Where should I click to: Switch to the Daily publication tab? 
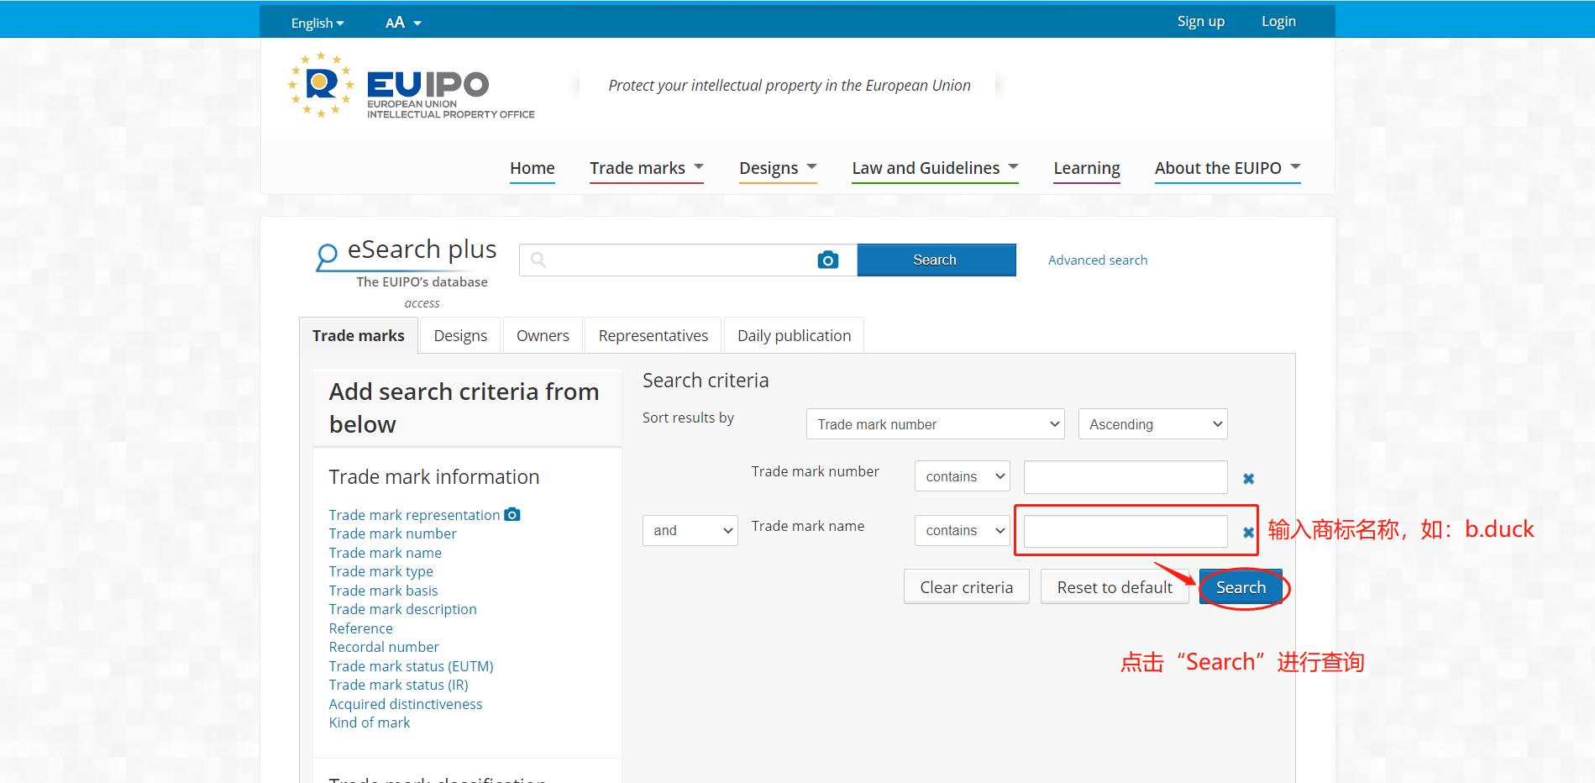tap(794, 336)
